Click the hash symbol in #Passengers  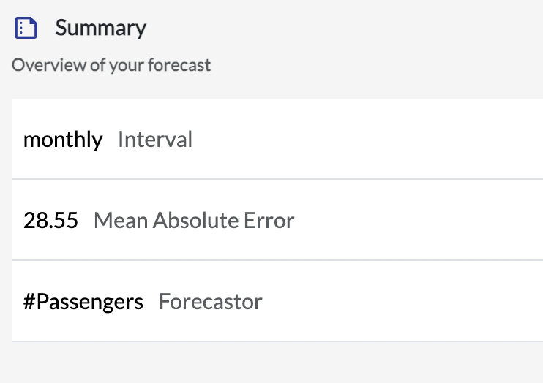29,301
